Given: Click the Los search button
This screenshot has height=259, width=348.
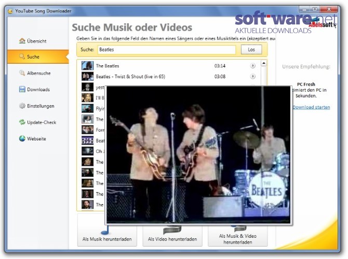Looking at the screenshot, I should pyautogui.click(x=251, y=50).
